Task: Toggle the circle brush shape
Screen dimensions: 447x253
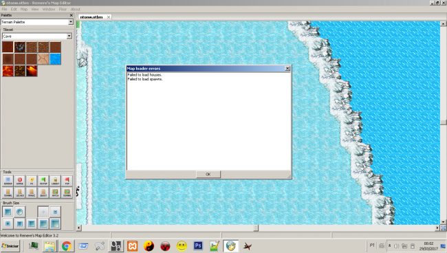Action: click(x=20, y=212)
